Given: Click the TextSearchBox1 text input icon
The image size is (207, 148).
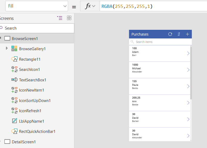Looking at the screenshot, I should (x=14, y=80).
